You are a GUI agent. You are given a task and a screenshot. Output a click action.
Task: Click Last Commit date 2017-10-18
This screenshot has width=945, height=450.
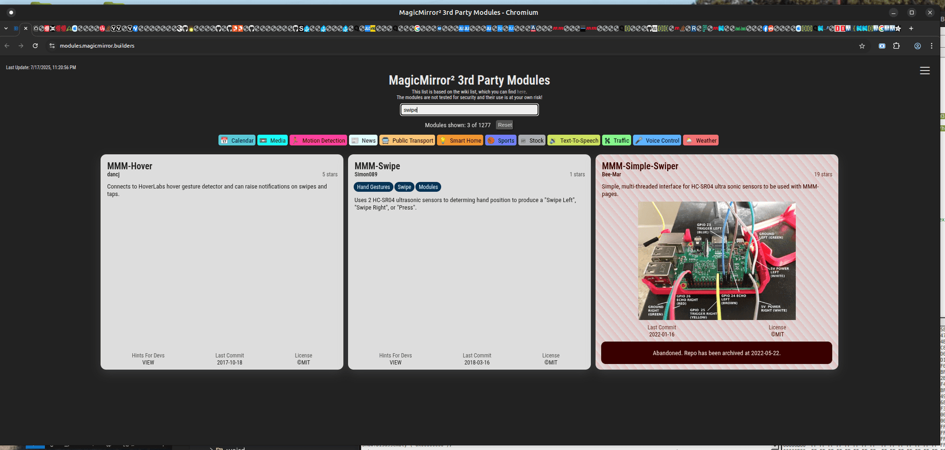coord(230,363)
